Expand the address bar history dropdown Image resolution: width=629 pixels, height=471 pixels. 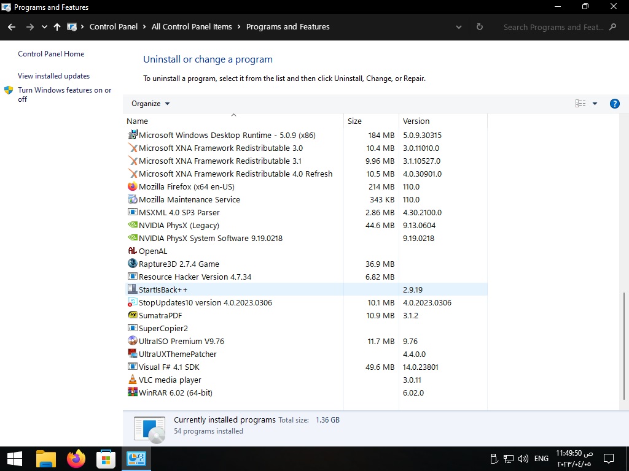pyautogui.click(x=459, y=27)
